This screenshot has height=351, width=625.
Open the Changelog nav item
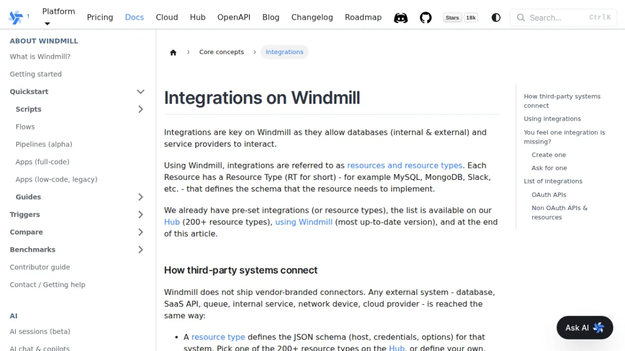[x=312, y=17]
